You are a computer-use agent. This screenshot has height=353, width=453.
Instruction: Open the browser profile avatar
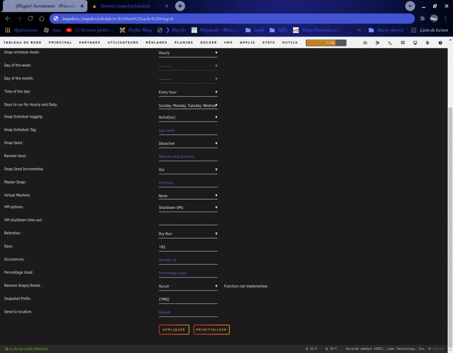point(434,19)
